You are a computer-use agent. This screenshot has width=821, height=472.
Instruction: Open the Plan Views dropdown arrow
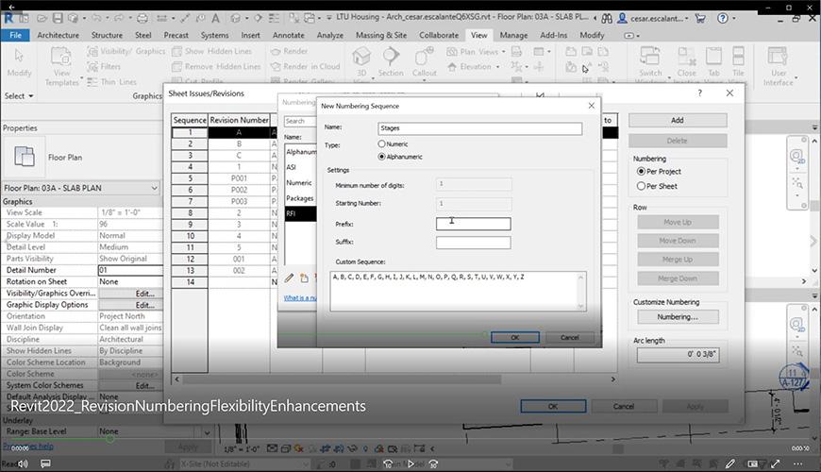tap(504, 51)
